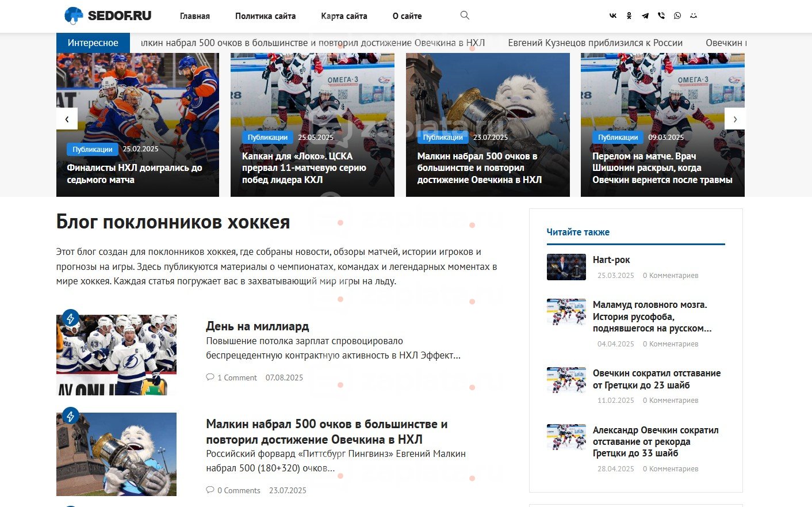Open sidebar thumbnail for «до 33 шайб» article

(x=566, y=437)
